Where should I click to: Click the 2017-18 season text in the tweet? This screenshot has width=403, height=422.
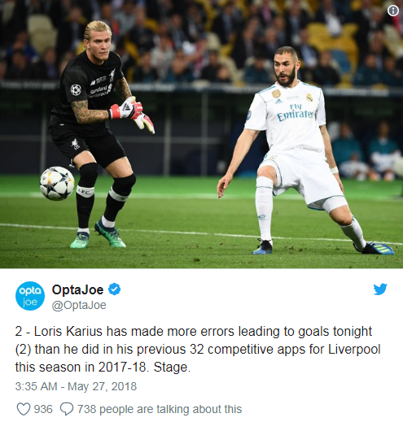pyautogui.click(x=122, y=368)
